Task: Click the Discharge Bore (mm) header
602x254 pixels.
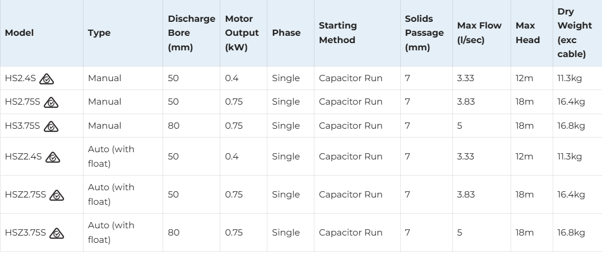Action: click(191, 33)
